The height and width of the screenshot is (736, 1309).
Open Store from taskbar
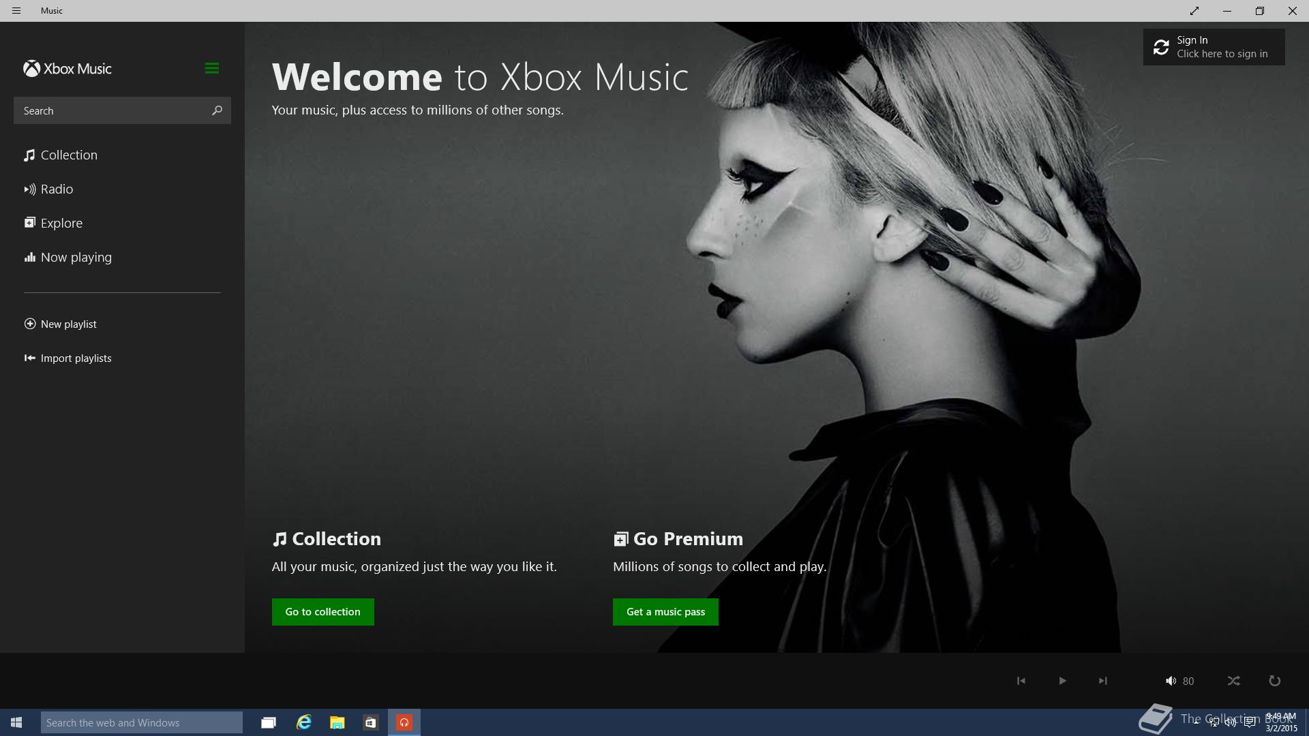point(370,722)
